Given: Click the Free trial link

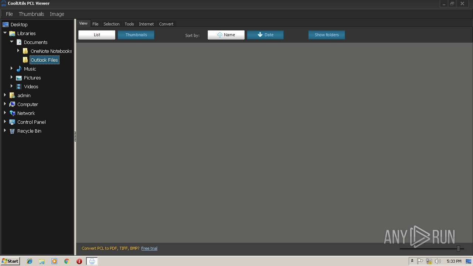Looking at the screenshot, I should pyautogui.click(x=149, y=248).
